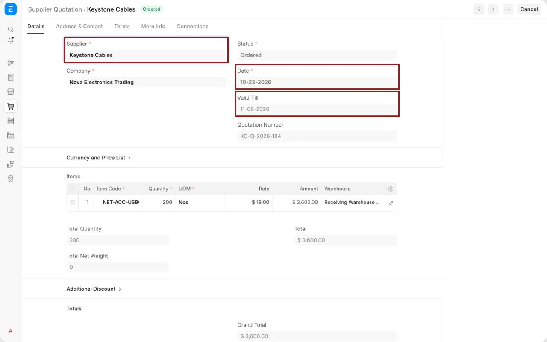Click the Date field 10-23-2026

[x=317, y=82]
